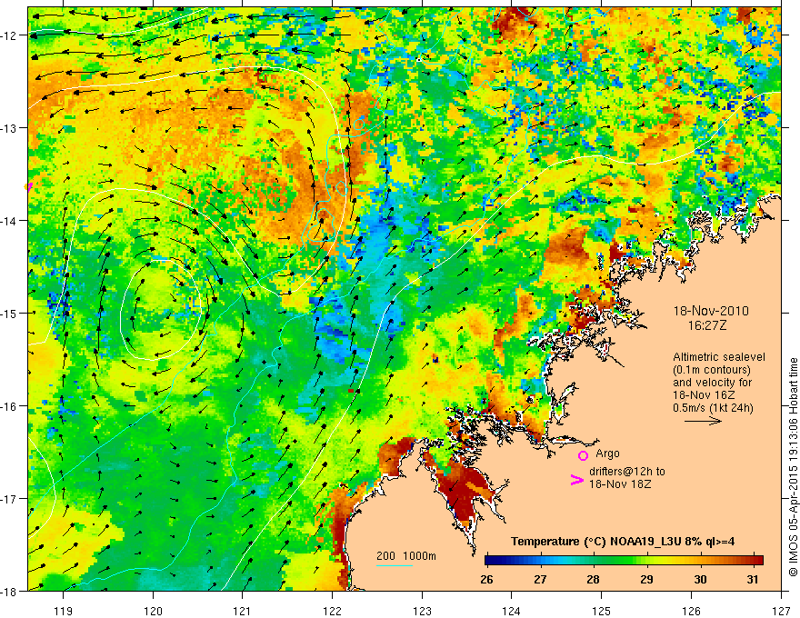The image size is (800, 618).
Task: Click the '16:27Z' time text
Action: (x=706, y=325)
